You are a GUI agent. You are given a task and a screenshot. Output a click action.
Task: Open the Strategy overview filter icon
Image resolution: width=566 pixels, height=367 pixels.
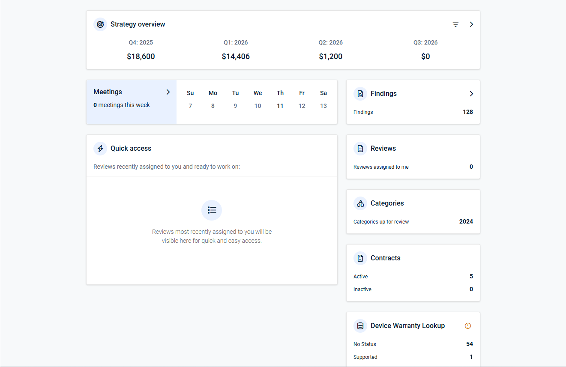(455, 24)
